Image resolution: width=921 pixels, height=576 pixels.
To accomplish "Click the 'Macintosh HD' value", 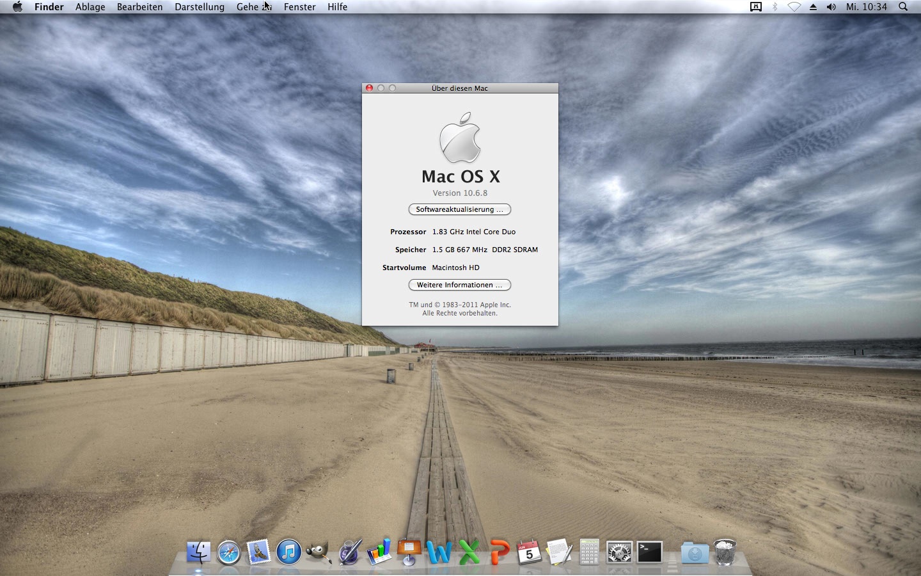I will pos(455,268).
